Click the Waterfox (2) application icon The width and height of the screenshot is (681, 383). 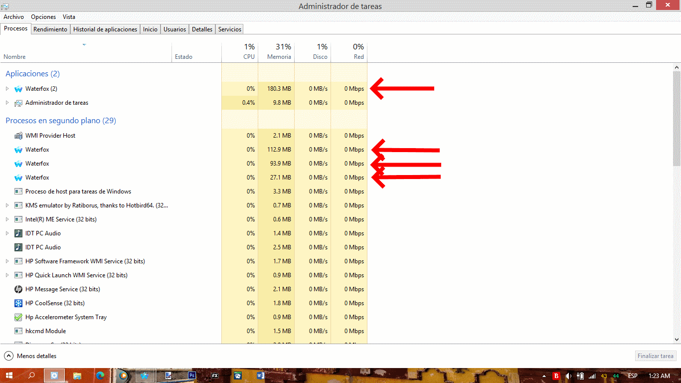point(18,89)
